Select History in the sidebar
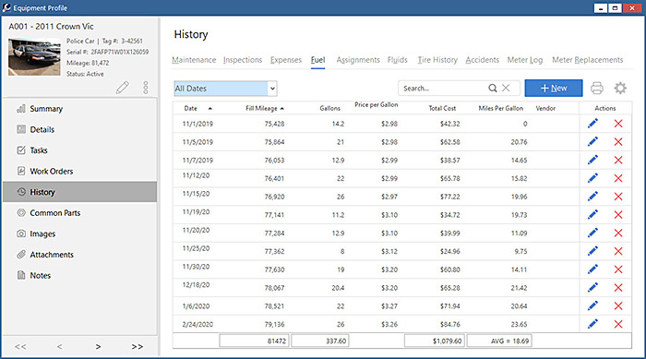646x359 pixels. (x=79, y=192)
